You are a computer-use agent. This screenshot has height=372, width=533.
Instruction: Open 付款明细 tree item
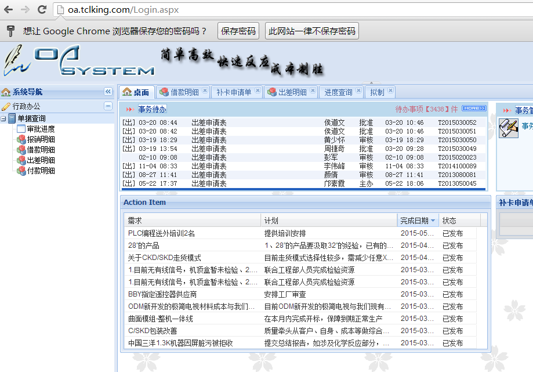(x=41, y=171)
